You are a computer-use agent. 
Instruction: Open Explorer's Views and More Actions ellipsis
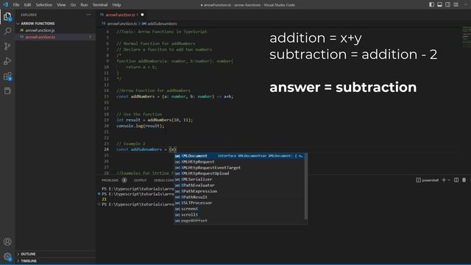pyautogui.click(x=88, y=15)
